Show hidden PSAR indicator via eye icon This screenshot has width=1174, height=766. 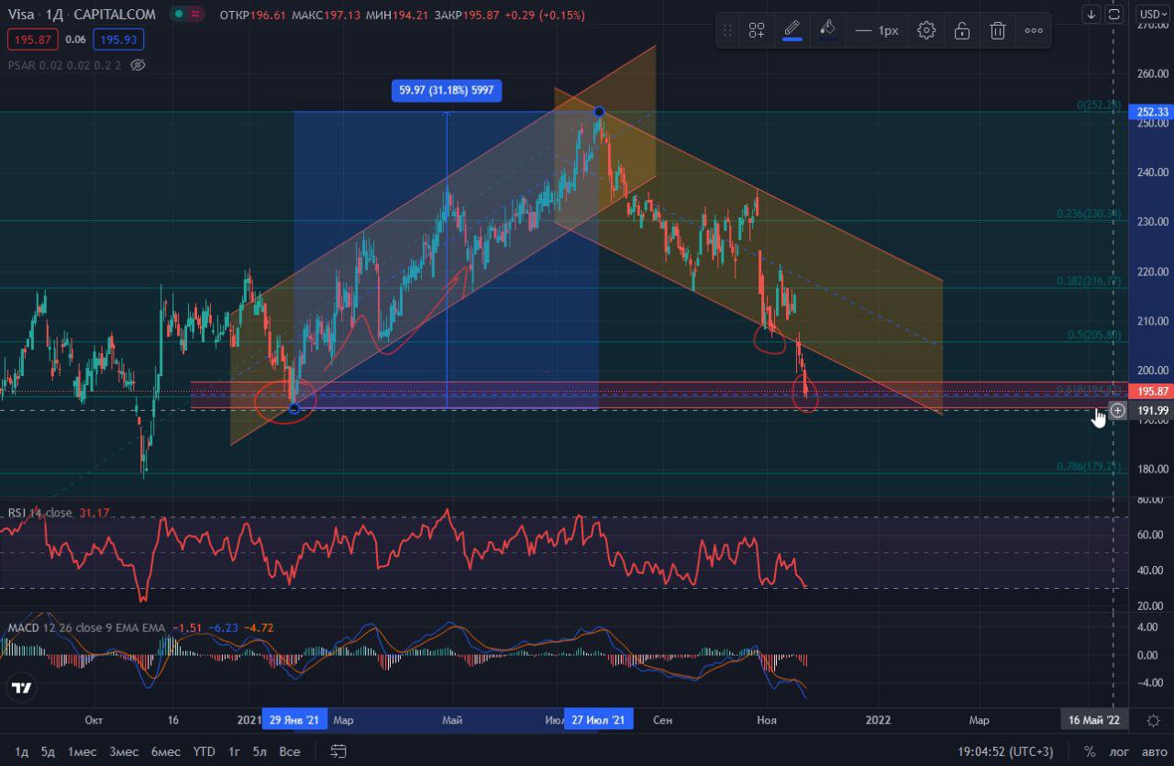[x=138, y=65]
